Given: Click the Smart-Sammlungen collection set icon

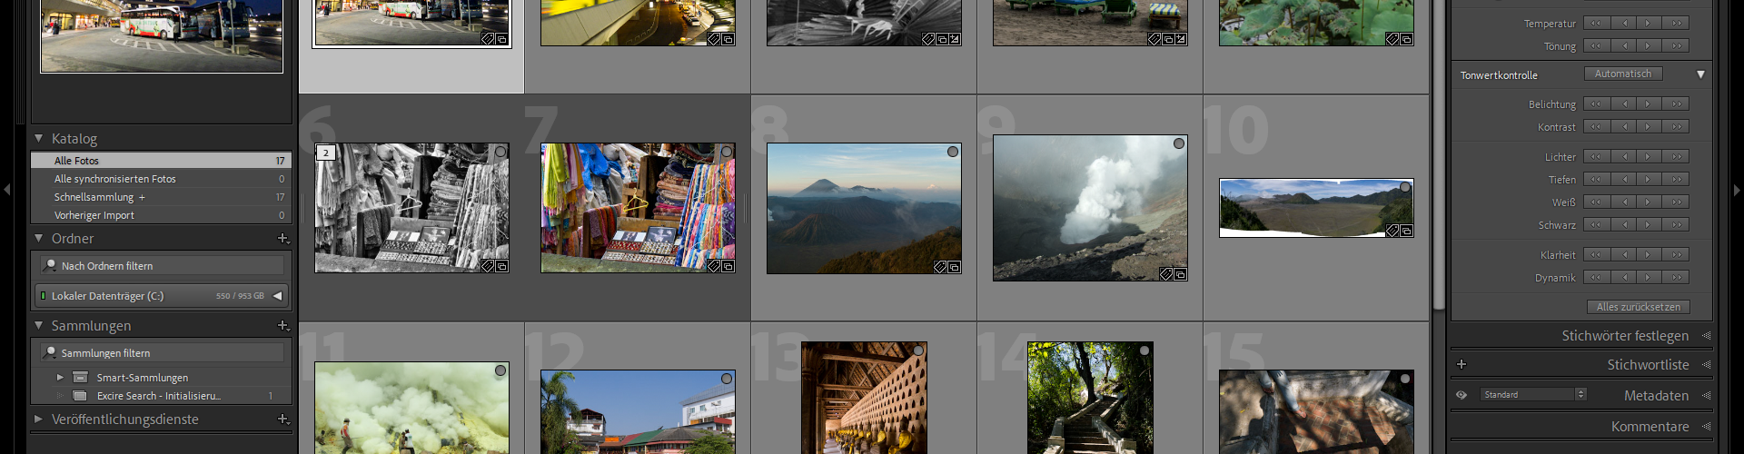Looking at the screenshot, I should click(80, 377).
